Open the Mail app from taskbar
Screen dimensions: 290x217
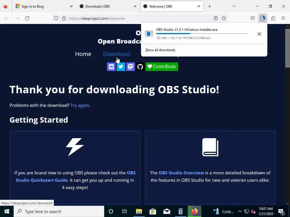coord(167,211)
